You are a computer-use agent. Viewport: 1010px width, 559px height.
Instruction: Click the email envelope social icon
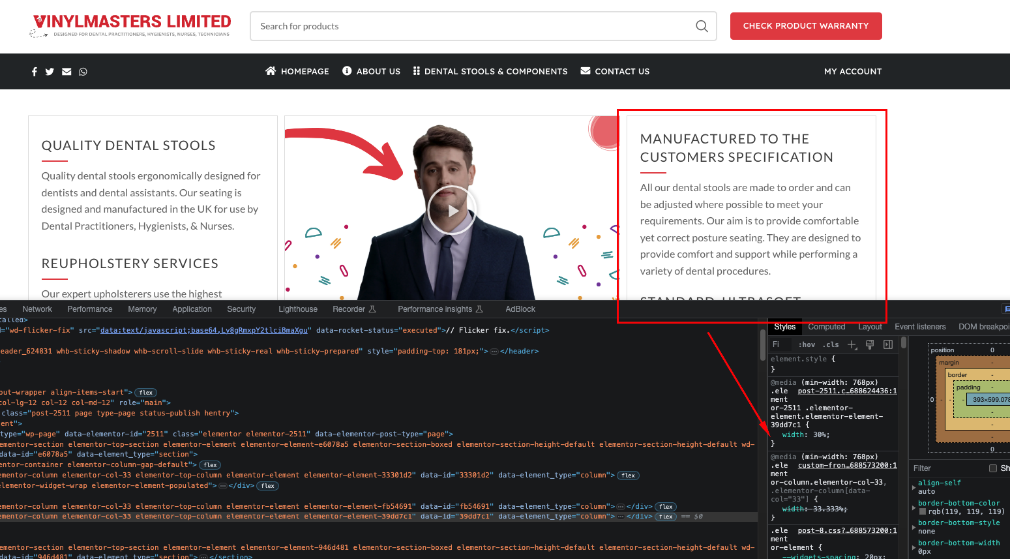click(67, 72)
